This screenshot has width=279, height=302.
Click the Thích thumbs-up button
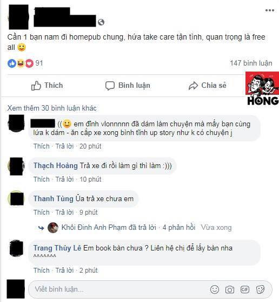(47, 86)
